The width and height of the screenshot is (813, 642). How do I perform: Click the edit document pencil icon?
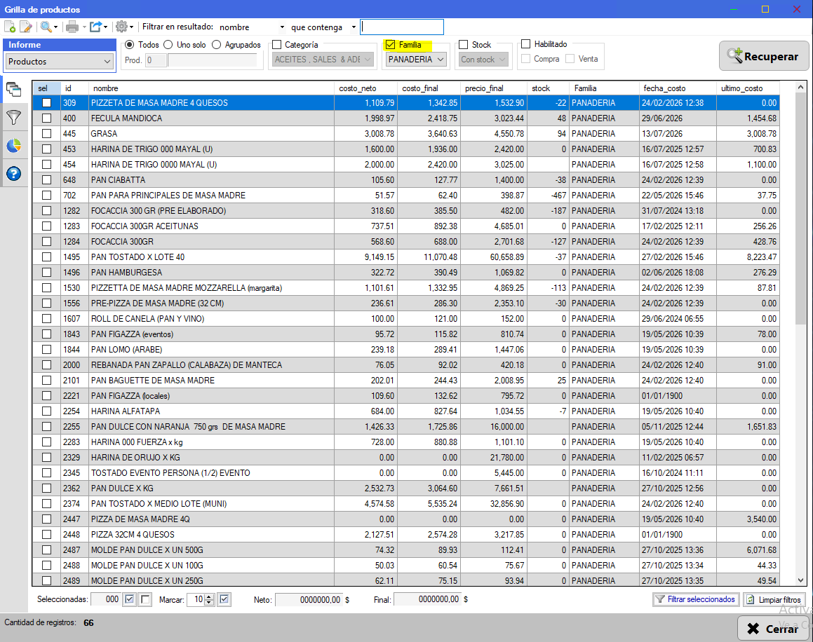pos(25,27)
